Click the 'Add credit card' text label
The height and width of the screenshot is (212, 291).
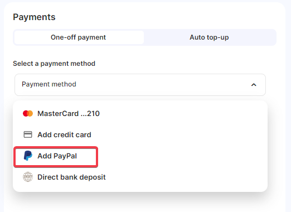pos(64,135)
